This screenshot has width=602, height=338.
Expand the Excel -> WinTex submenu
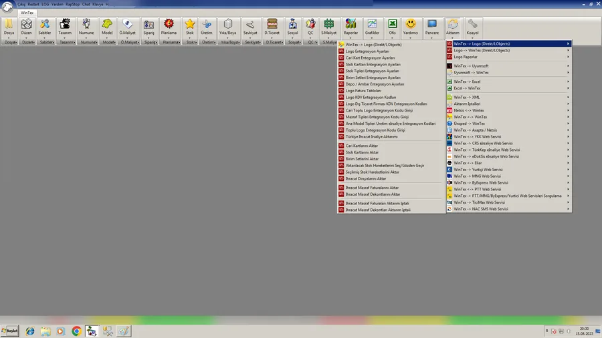point(509,88)
